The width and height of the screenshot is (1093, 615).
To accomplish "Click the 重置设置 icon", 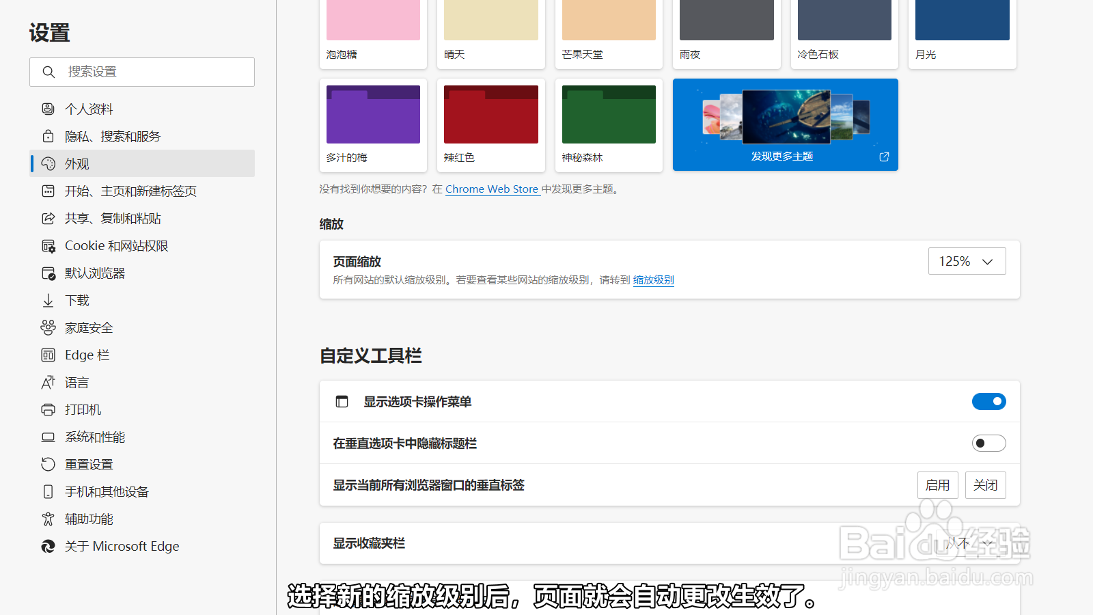I will [x=48, y=464].
